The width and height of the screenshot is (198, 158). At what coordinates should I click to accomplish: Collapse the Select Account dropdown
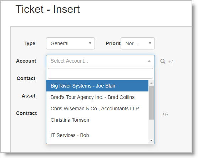click(100, 61)
